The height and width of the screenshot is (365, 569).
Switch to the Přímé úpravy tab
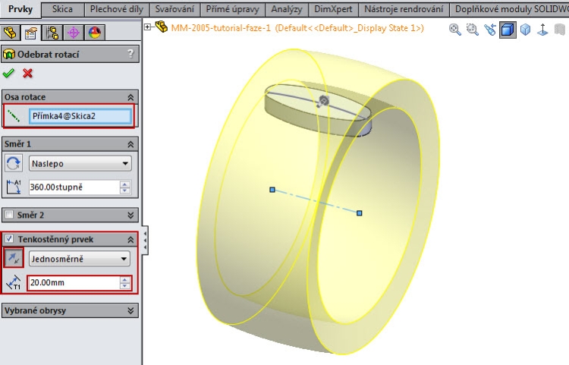click(x=232, y=9)
